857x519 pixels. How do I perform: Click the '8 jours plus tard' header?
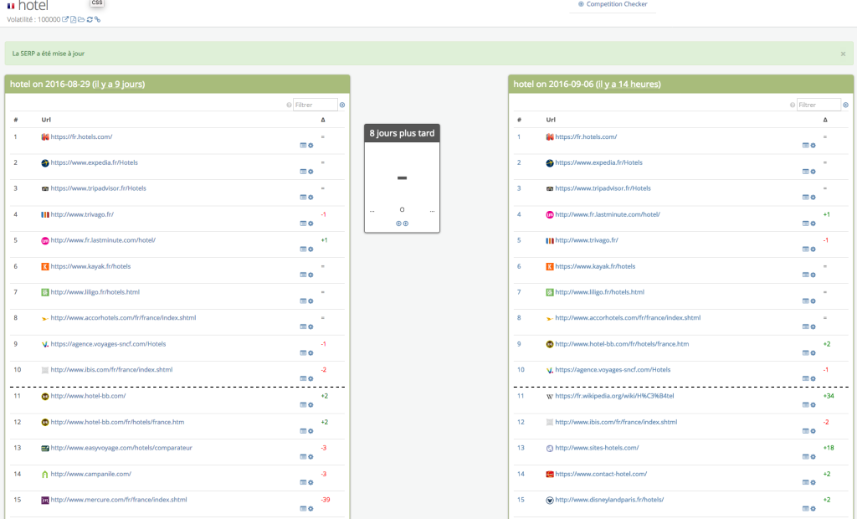[402, 133]
